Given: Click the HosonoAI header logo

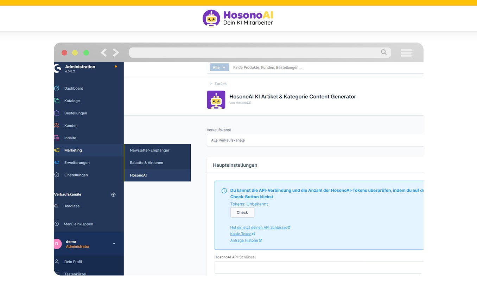Looking at the screenshot, I should (238, 18).
